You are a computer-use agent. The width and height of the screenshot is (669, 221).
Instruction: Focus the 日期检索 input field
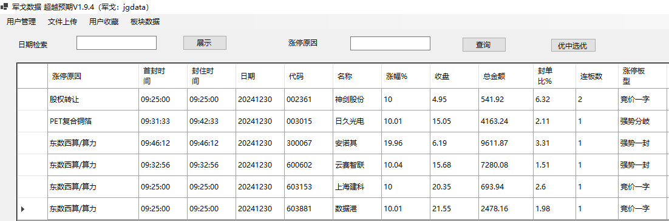coord(117,43)
